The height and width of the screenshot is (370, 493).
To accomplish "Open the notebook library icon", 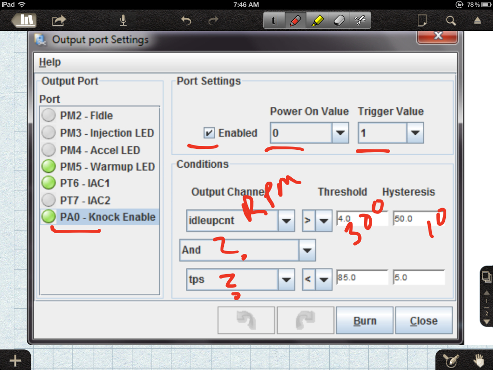I will coord(25,20).
